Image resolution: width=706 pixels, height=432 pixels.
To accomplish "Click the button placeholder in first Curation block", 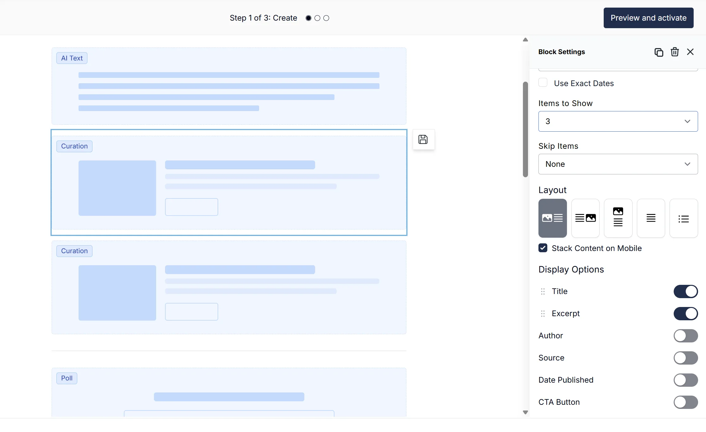I will click(x=192, y=207).
